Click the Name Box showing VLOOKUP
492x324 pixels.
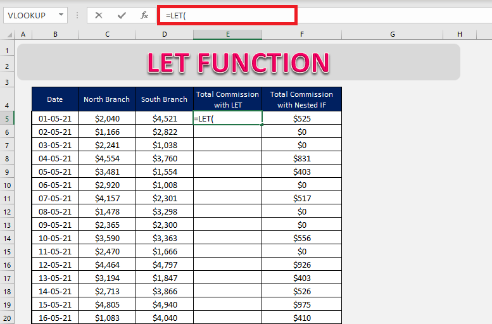35,15
